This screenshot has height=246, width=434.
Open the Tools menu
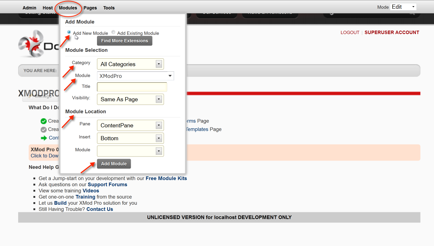109,8
